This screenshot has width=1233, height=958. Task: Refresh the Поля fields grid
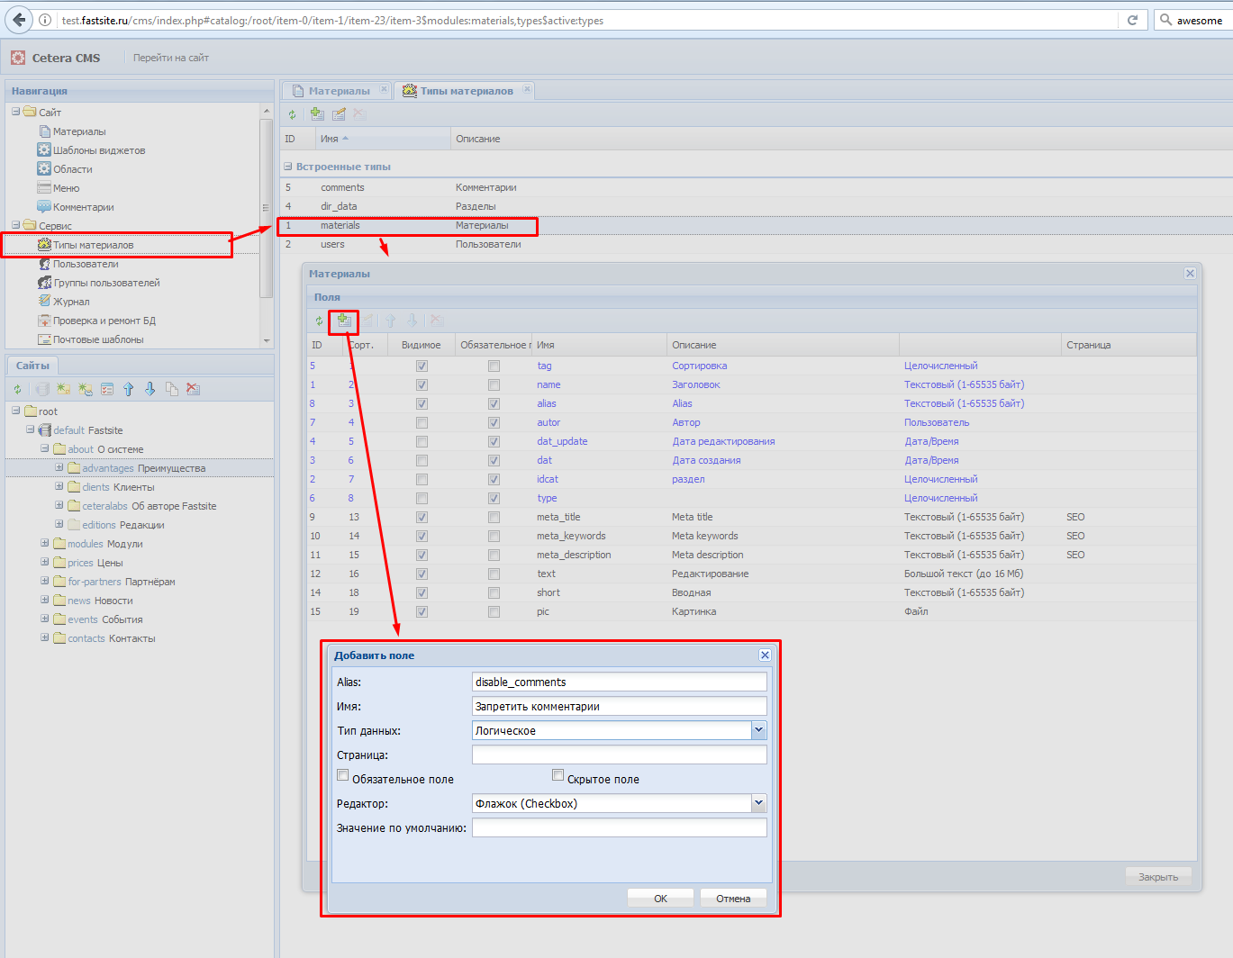pos(319,321)
